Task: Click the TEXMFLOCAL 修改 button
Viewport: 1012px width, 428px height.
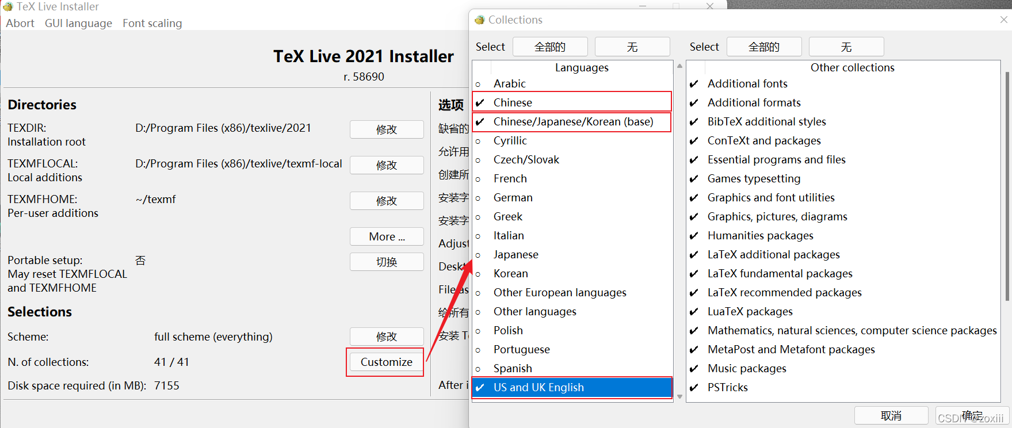Action: pos(387,165)
